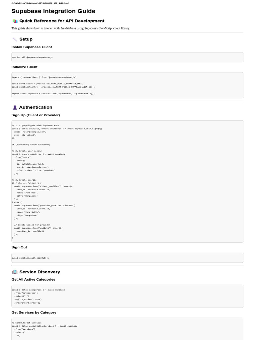Select the Quick Reference for API Development heading

pos(62,21)
